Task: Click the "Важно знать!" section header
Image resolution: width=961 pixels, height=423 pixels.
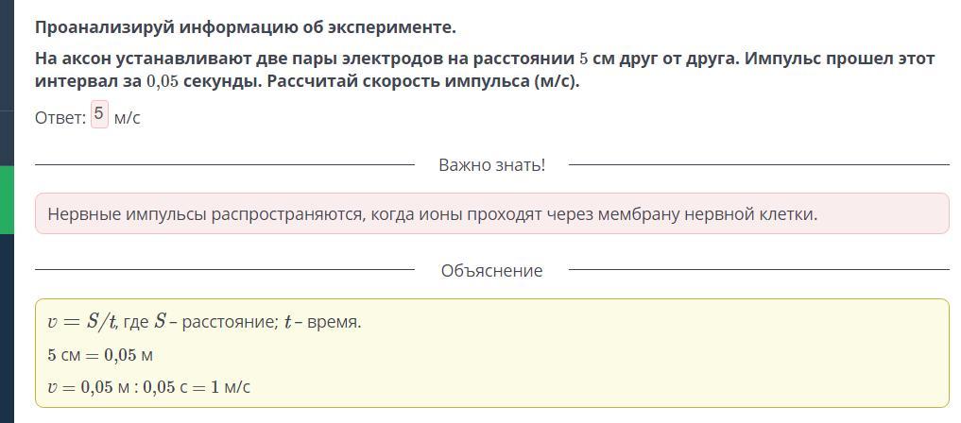Action: click(491, 165)
